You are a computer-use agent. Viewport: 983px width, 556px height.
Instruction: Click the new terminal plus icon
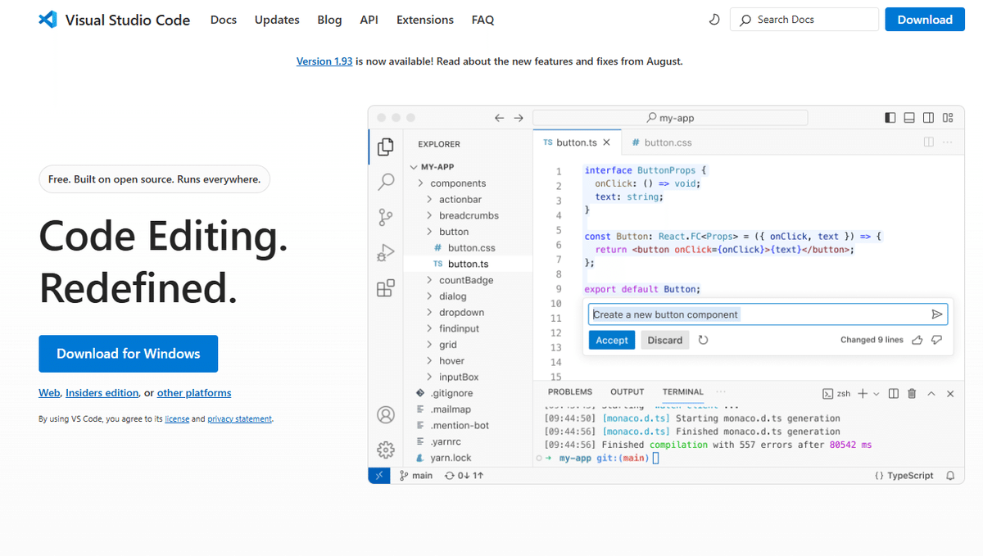point(863,394)
